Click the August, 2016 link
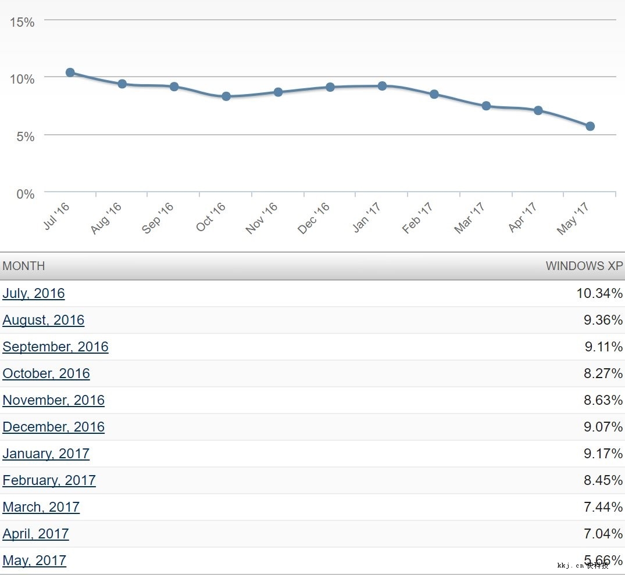The width and height of the screenshot is (625, 575). pyautogui.click(x=44, y=320)
